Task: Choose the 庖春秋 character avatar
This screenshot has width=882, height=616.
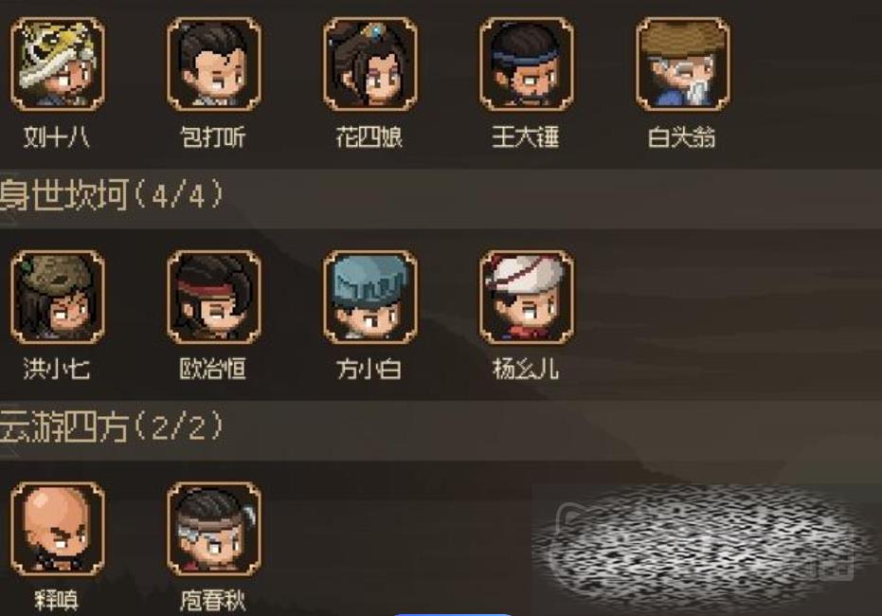Action: click(x=214, y=529)
